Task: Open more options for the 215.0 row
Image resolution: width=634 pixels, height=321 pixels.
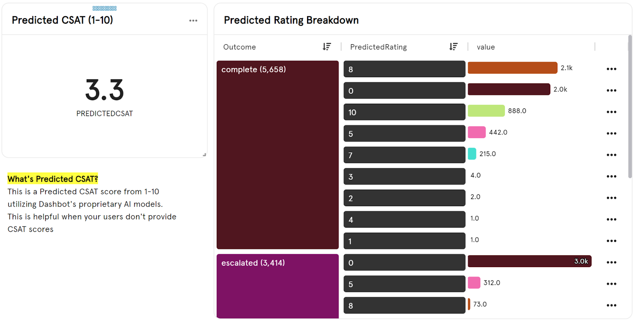Action: coord(611,155)
